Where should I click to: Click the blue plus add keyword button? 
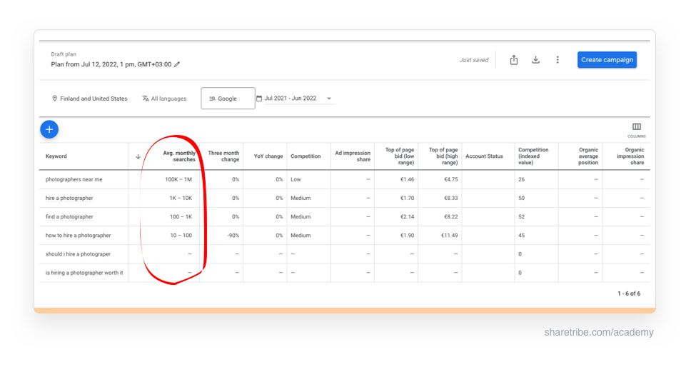point(49,130)
